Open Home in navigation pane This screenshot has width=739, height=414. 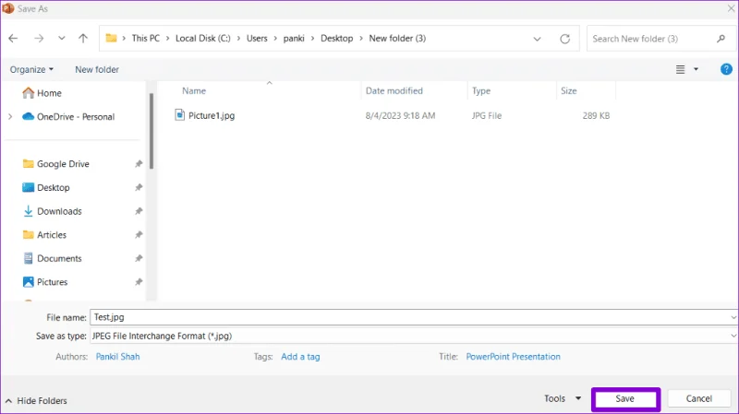coord(42,93)
